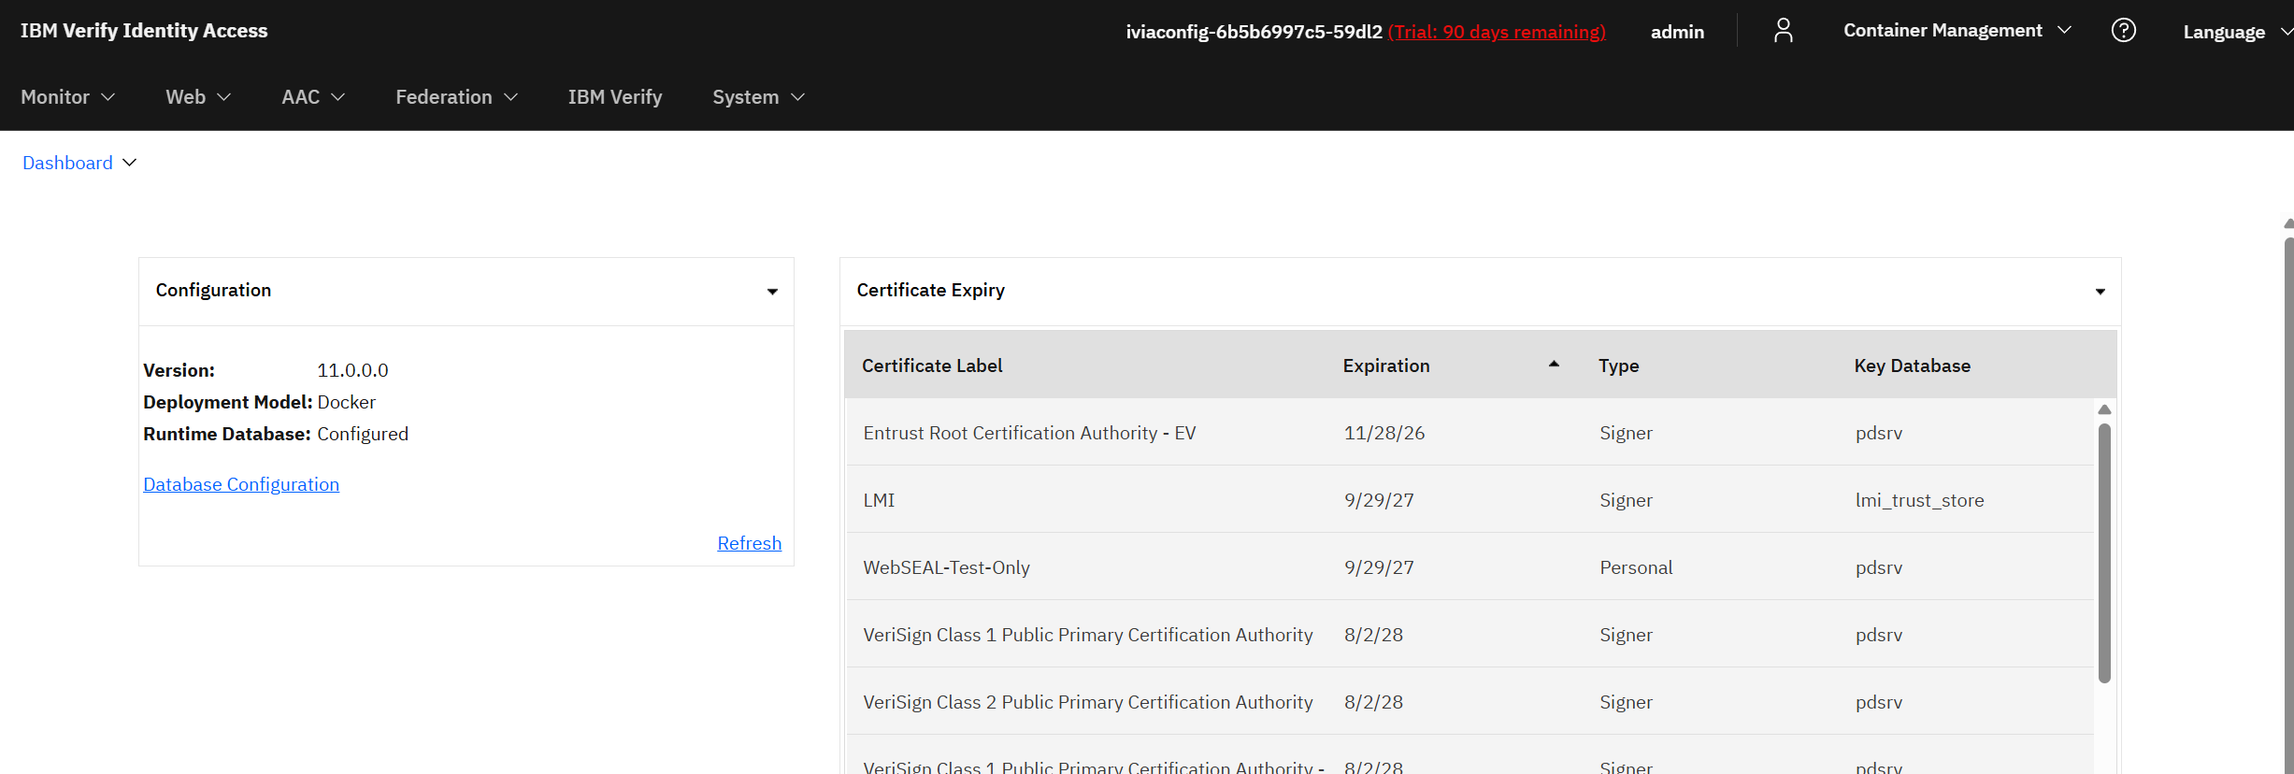Collapse the Configuration widget arrow
Image resolution: width=2294 pixels, height=774 pixels.
pyautogui.click(x=772, y=292)
